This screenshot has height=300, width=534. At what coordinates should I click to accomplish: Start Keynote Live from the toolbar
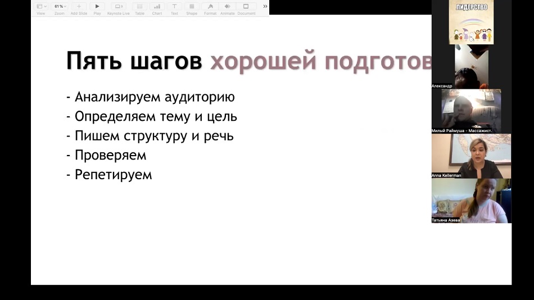coord(119,7)
